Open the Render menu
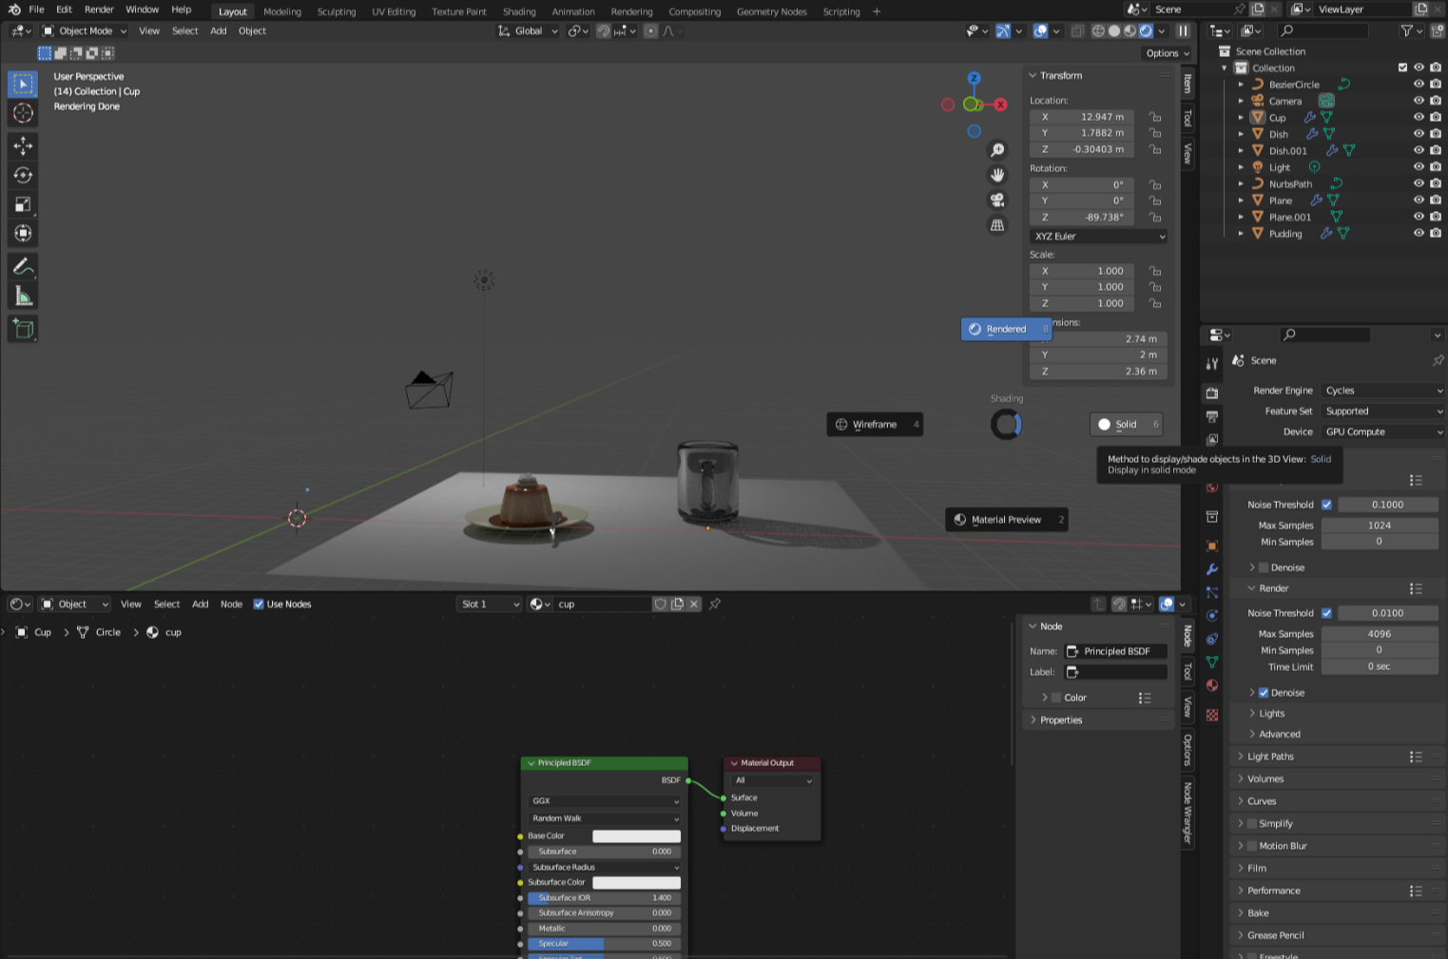Viewport: 1448px width, 959px height. tap(99, 10)
